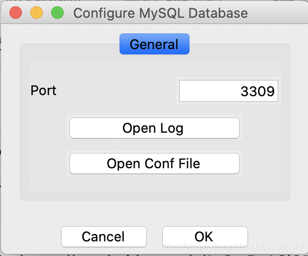Click the Open Conf File button
The image size is (308, 256).
point(155,164)
